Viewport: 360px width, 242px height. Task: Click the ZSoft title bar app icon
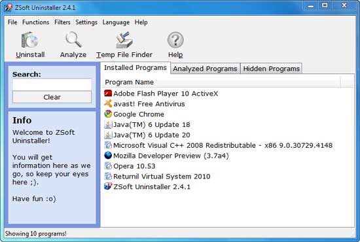pos(9,8)
